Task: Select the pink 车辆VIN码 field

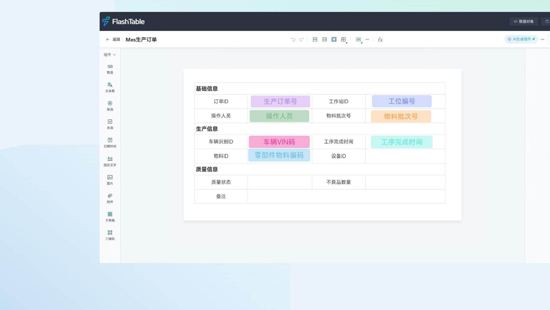Action: (279, 142)
